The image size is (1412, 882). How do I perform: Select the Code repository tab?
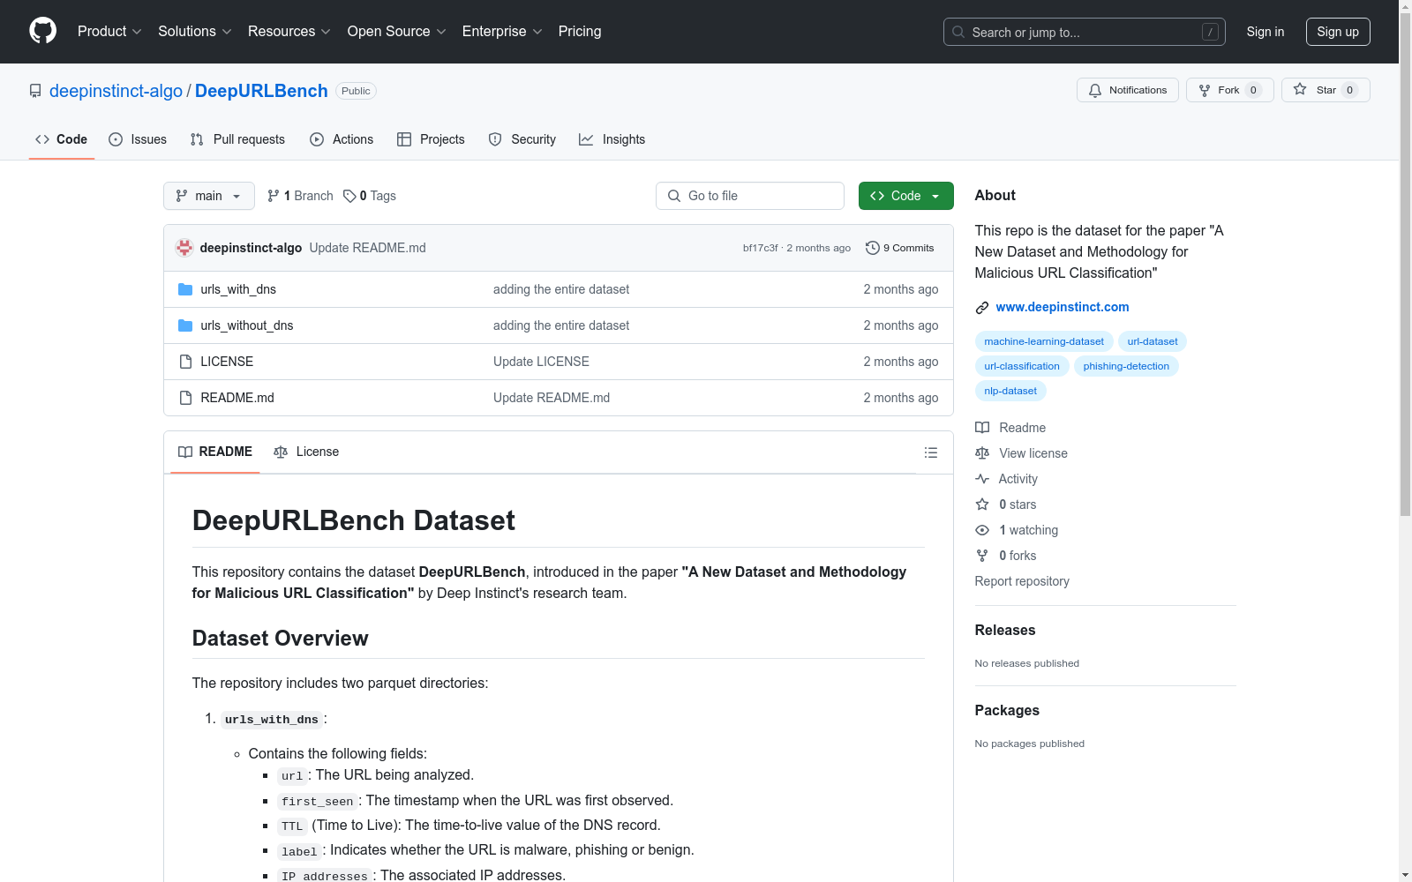[62, 139]
